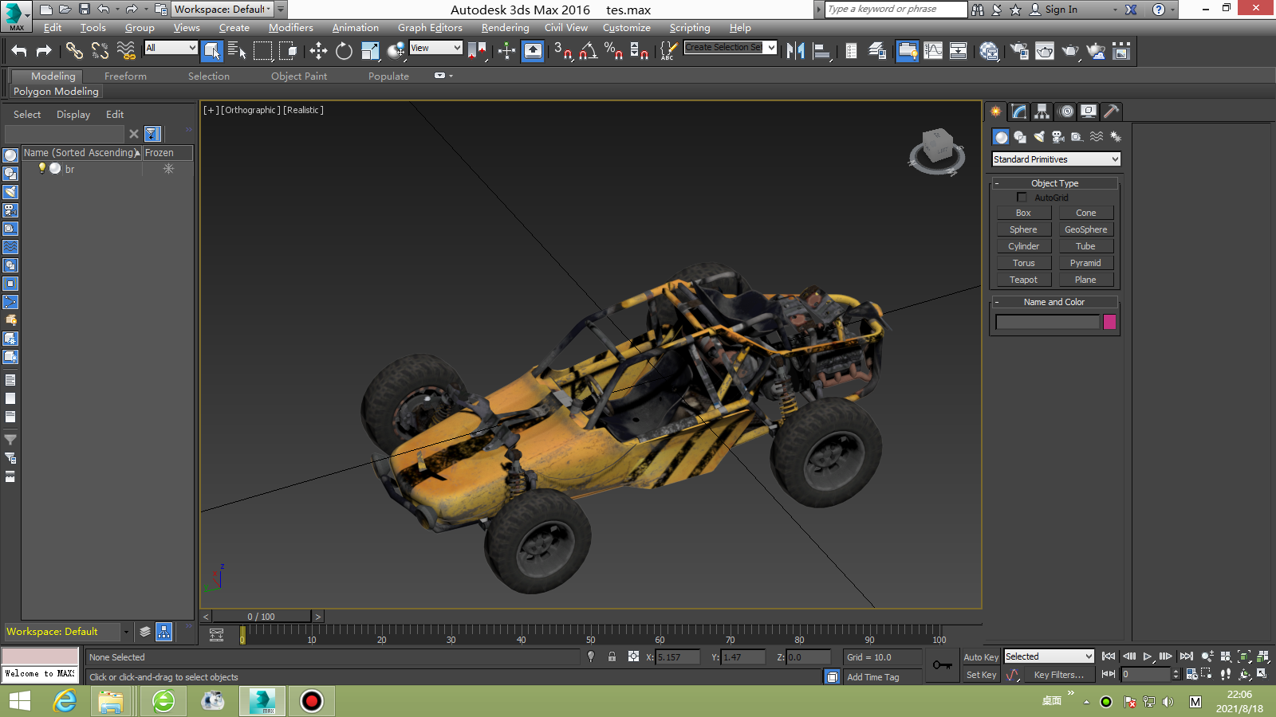Open the Utilities hammer panel tab
The image size is (1276, 717).
(x=1111, y=112)
